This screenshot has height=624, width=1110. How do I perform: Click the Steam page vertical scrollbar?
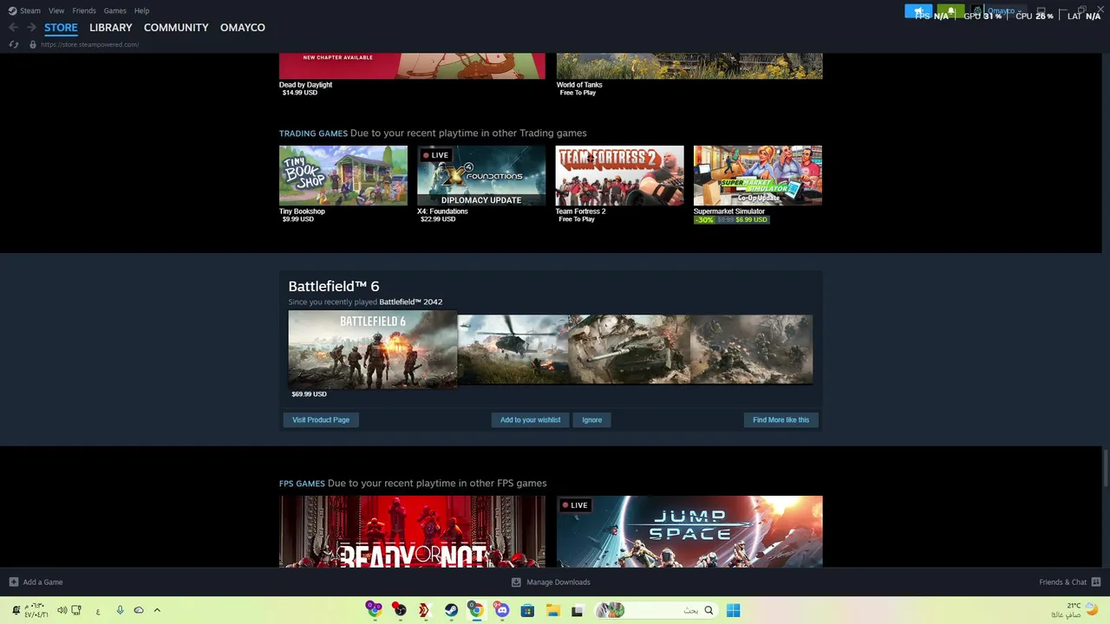[1106, 468]
